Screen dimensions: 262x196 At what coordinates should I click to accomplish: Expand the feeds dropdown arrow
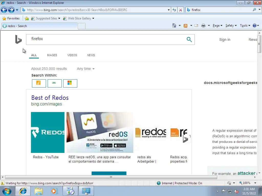[191, 26]
